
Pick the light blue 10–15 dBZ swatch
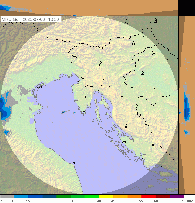(x=21, y=197)
